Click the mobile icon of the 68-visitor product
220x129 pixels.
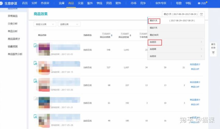35,81
